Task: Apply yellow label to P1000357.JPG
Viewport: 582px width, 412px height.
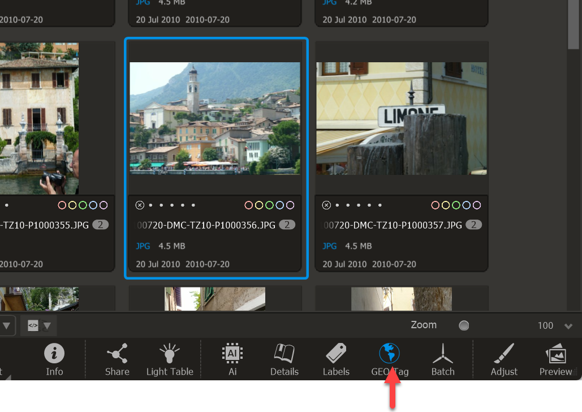Action: (446, 205)
